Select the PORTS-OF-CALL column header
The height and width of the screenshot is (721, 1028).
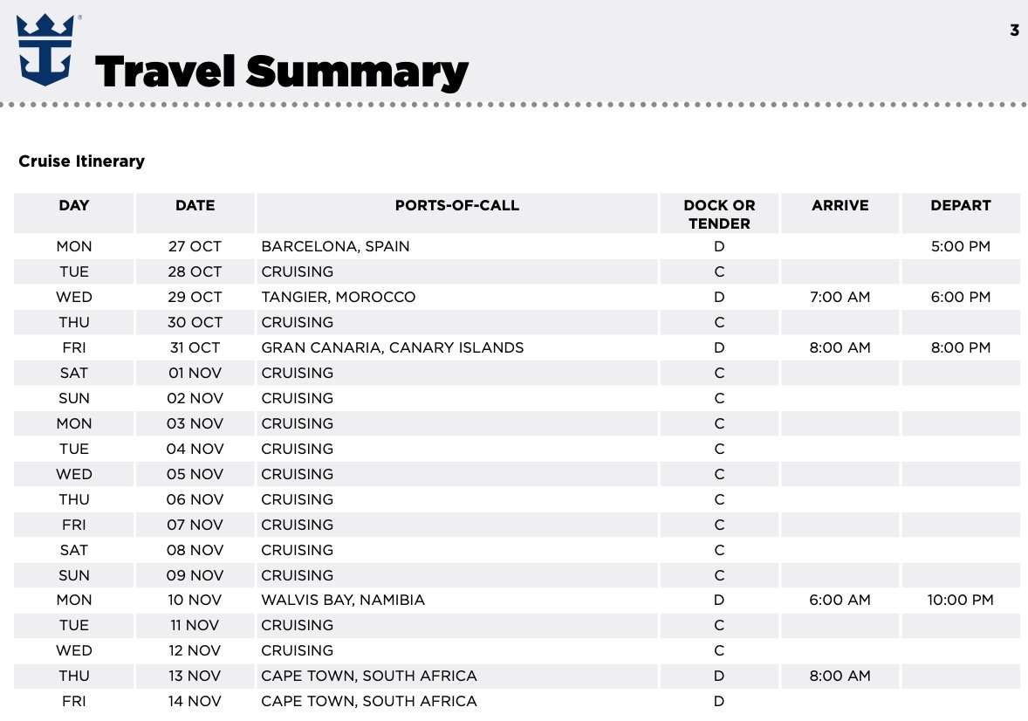(x=456, y=206)
